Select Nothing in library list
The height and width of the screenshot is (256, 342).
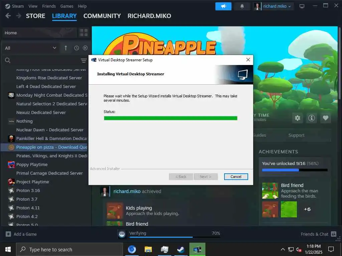click(24, 121)
